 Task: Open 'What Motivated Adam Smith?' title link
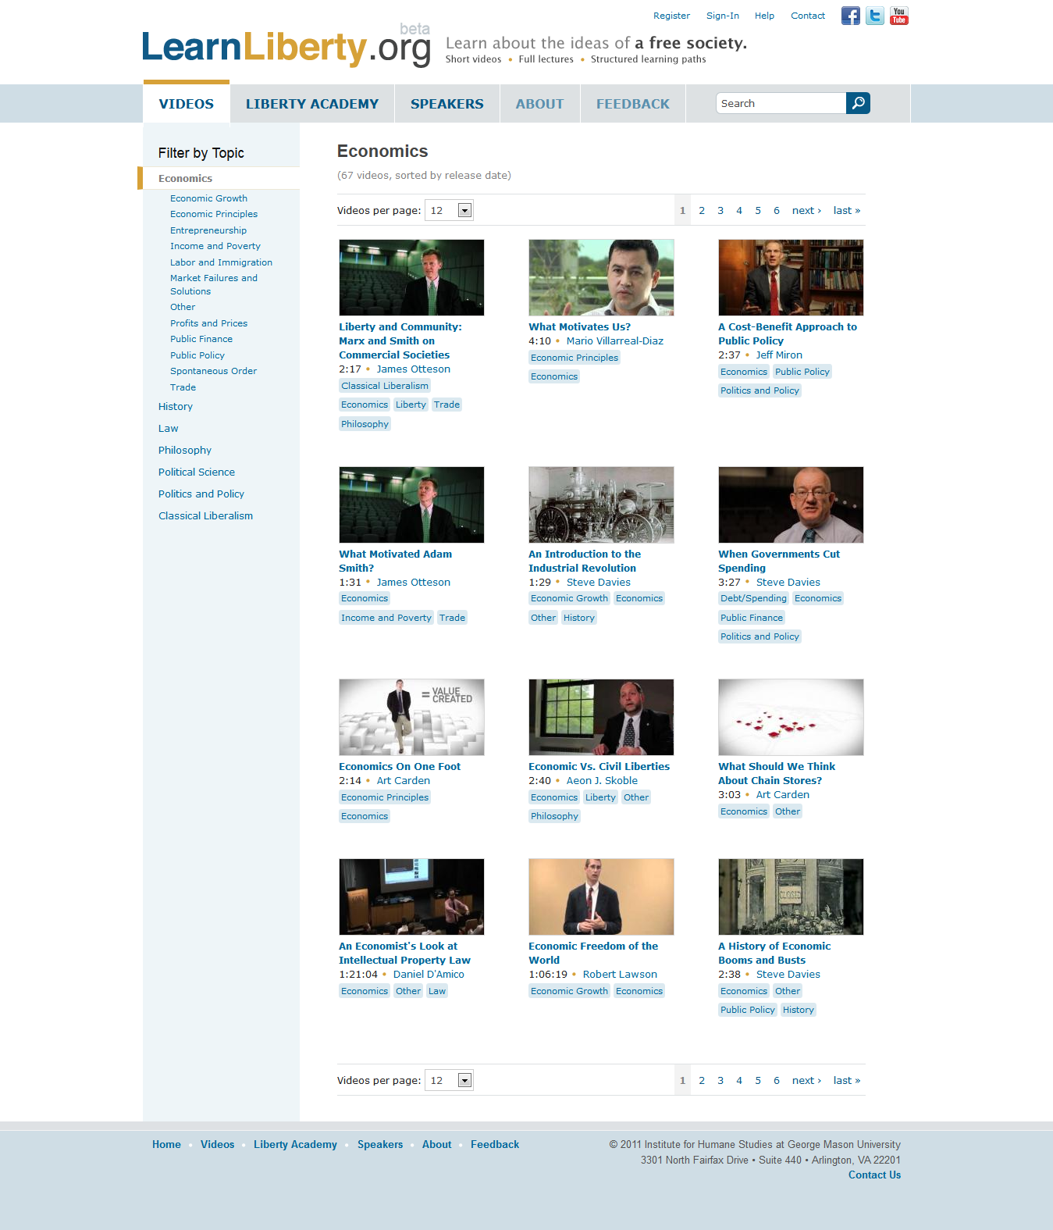click(x=395, y=561)
